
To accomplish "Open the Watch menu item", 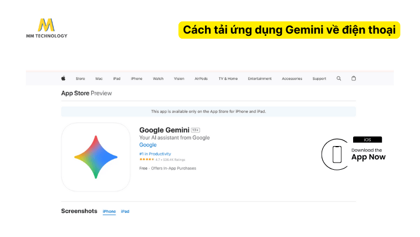I will pos(158,79).
